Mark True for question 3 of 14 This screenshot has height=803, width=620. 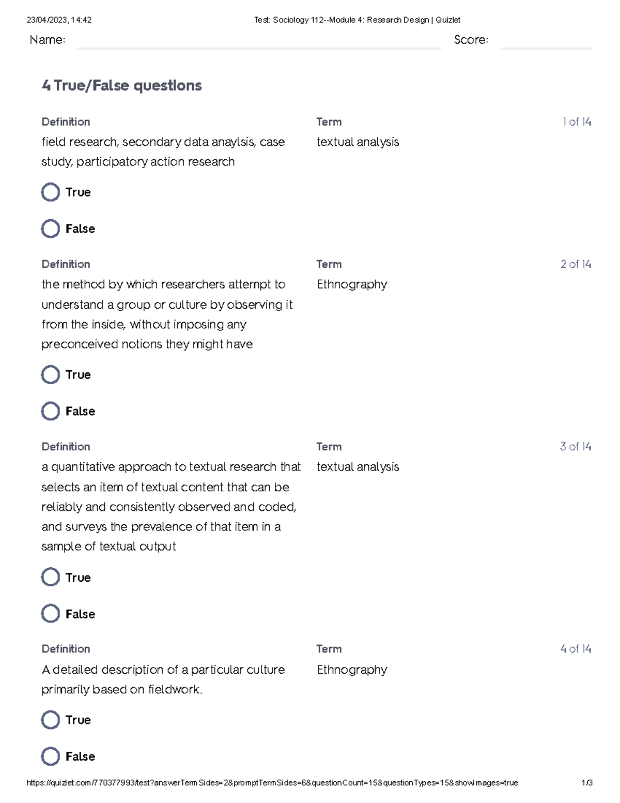pyautogui.click(x=51, y=578)
